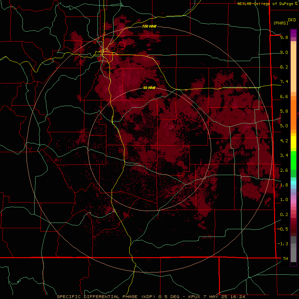Click the [PHAS] units label
The image size is (299, 299).
tap(281, 23)
